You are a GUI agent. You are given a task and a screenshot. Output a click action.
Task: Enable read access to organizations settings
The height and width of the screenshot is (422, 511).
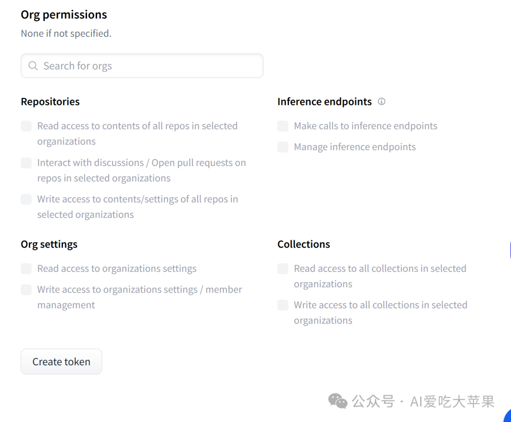pyautogui.click(x=26, y=268)
